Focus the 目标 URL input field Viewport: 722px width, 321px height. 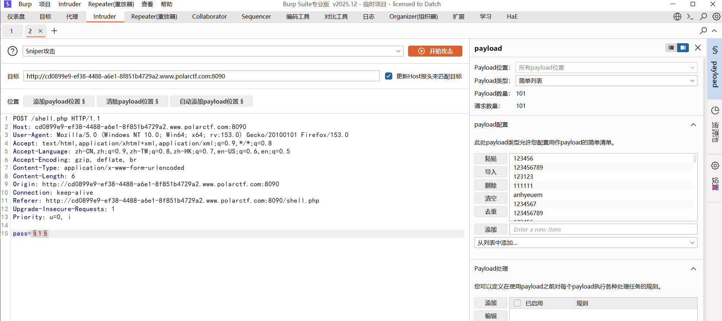[201, 76]
